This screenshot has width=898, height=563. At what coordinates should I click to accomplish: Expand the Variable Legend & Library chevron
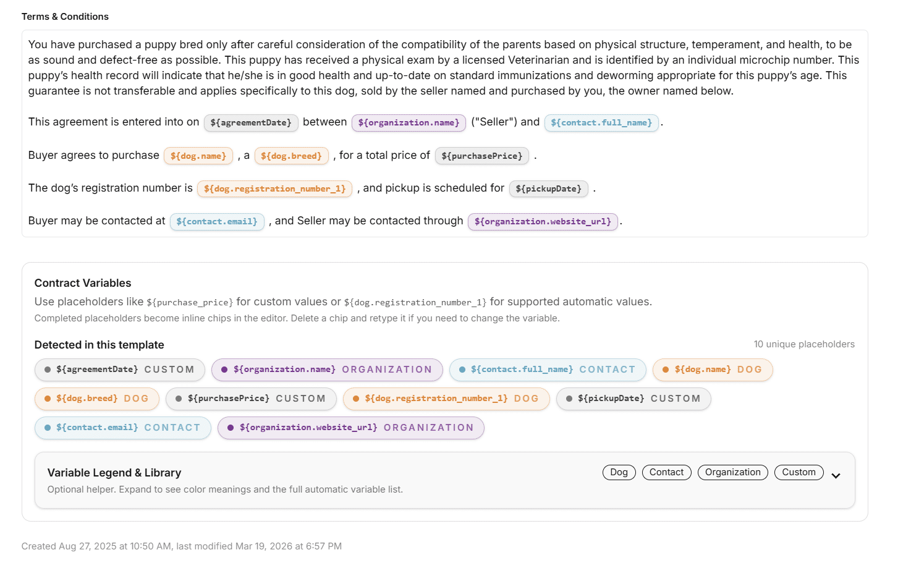836,476
